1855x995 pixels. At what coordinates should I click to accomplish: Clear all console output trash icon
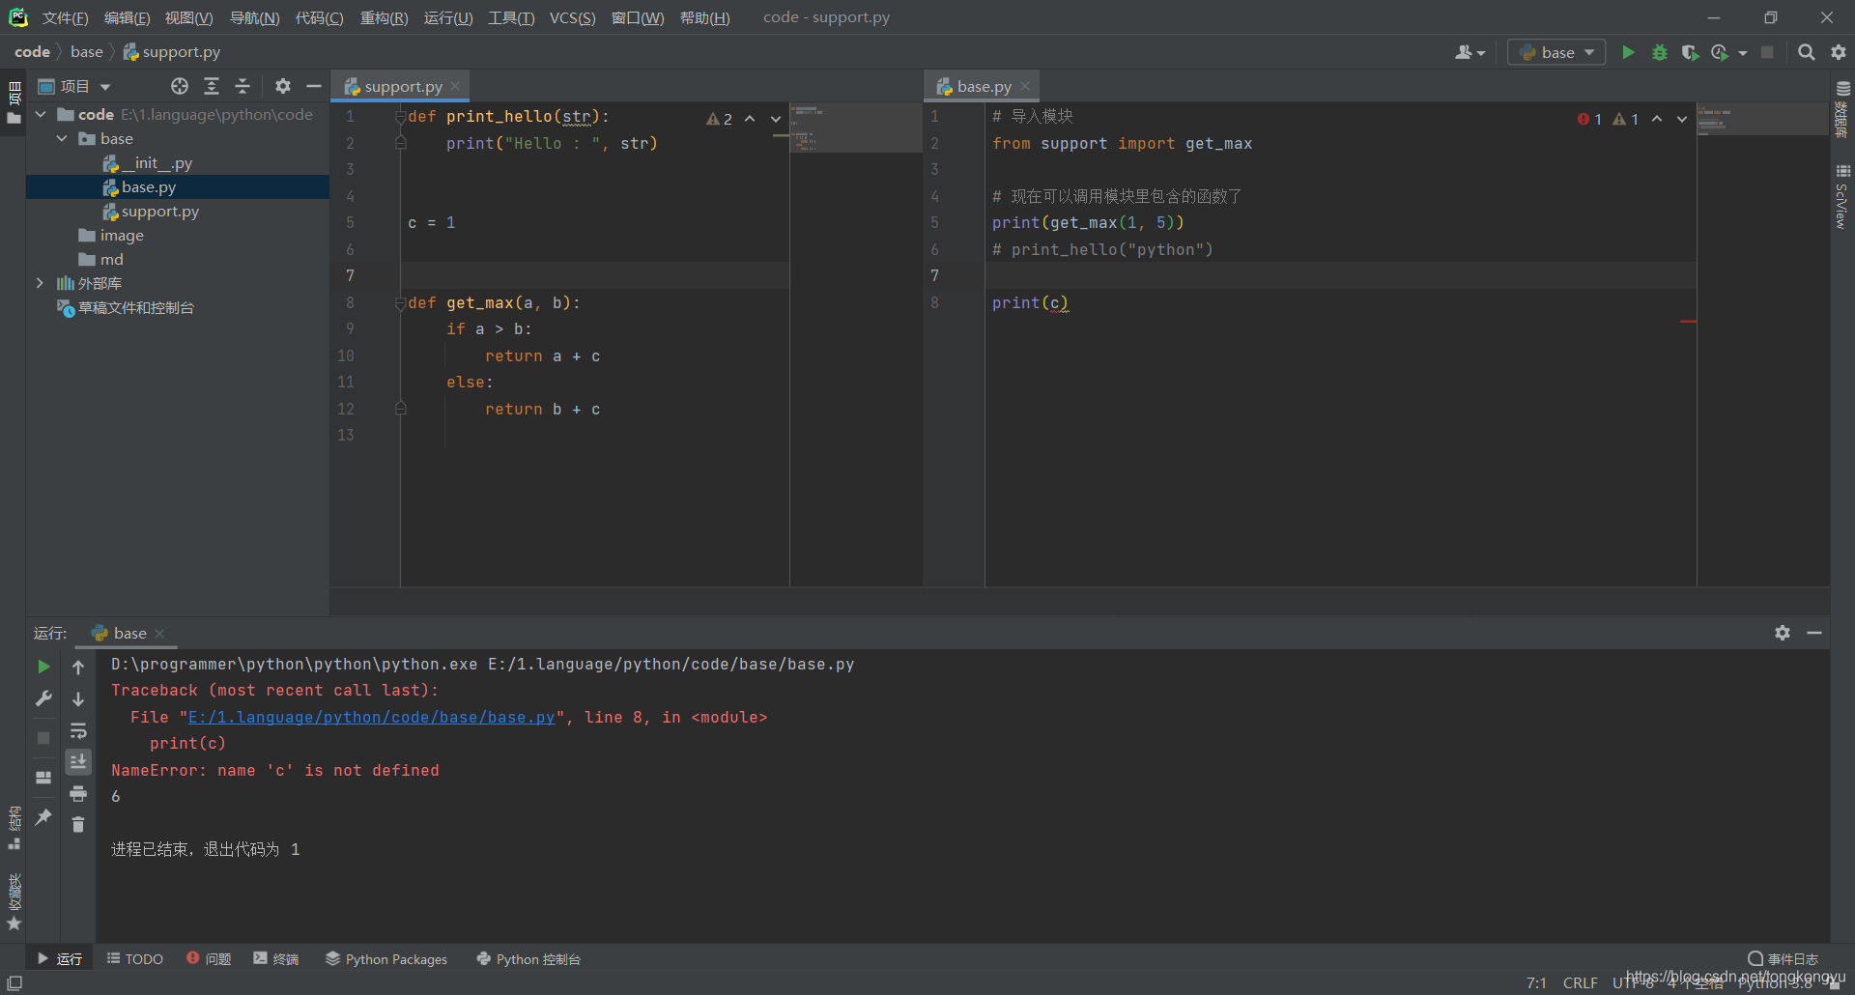(x=78, y=824)
